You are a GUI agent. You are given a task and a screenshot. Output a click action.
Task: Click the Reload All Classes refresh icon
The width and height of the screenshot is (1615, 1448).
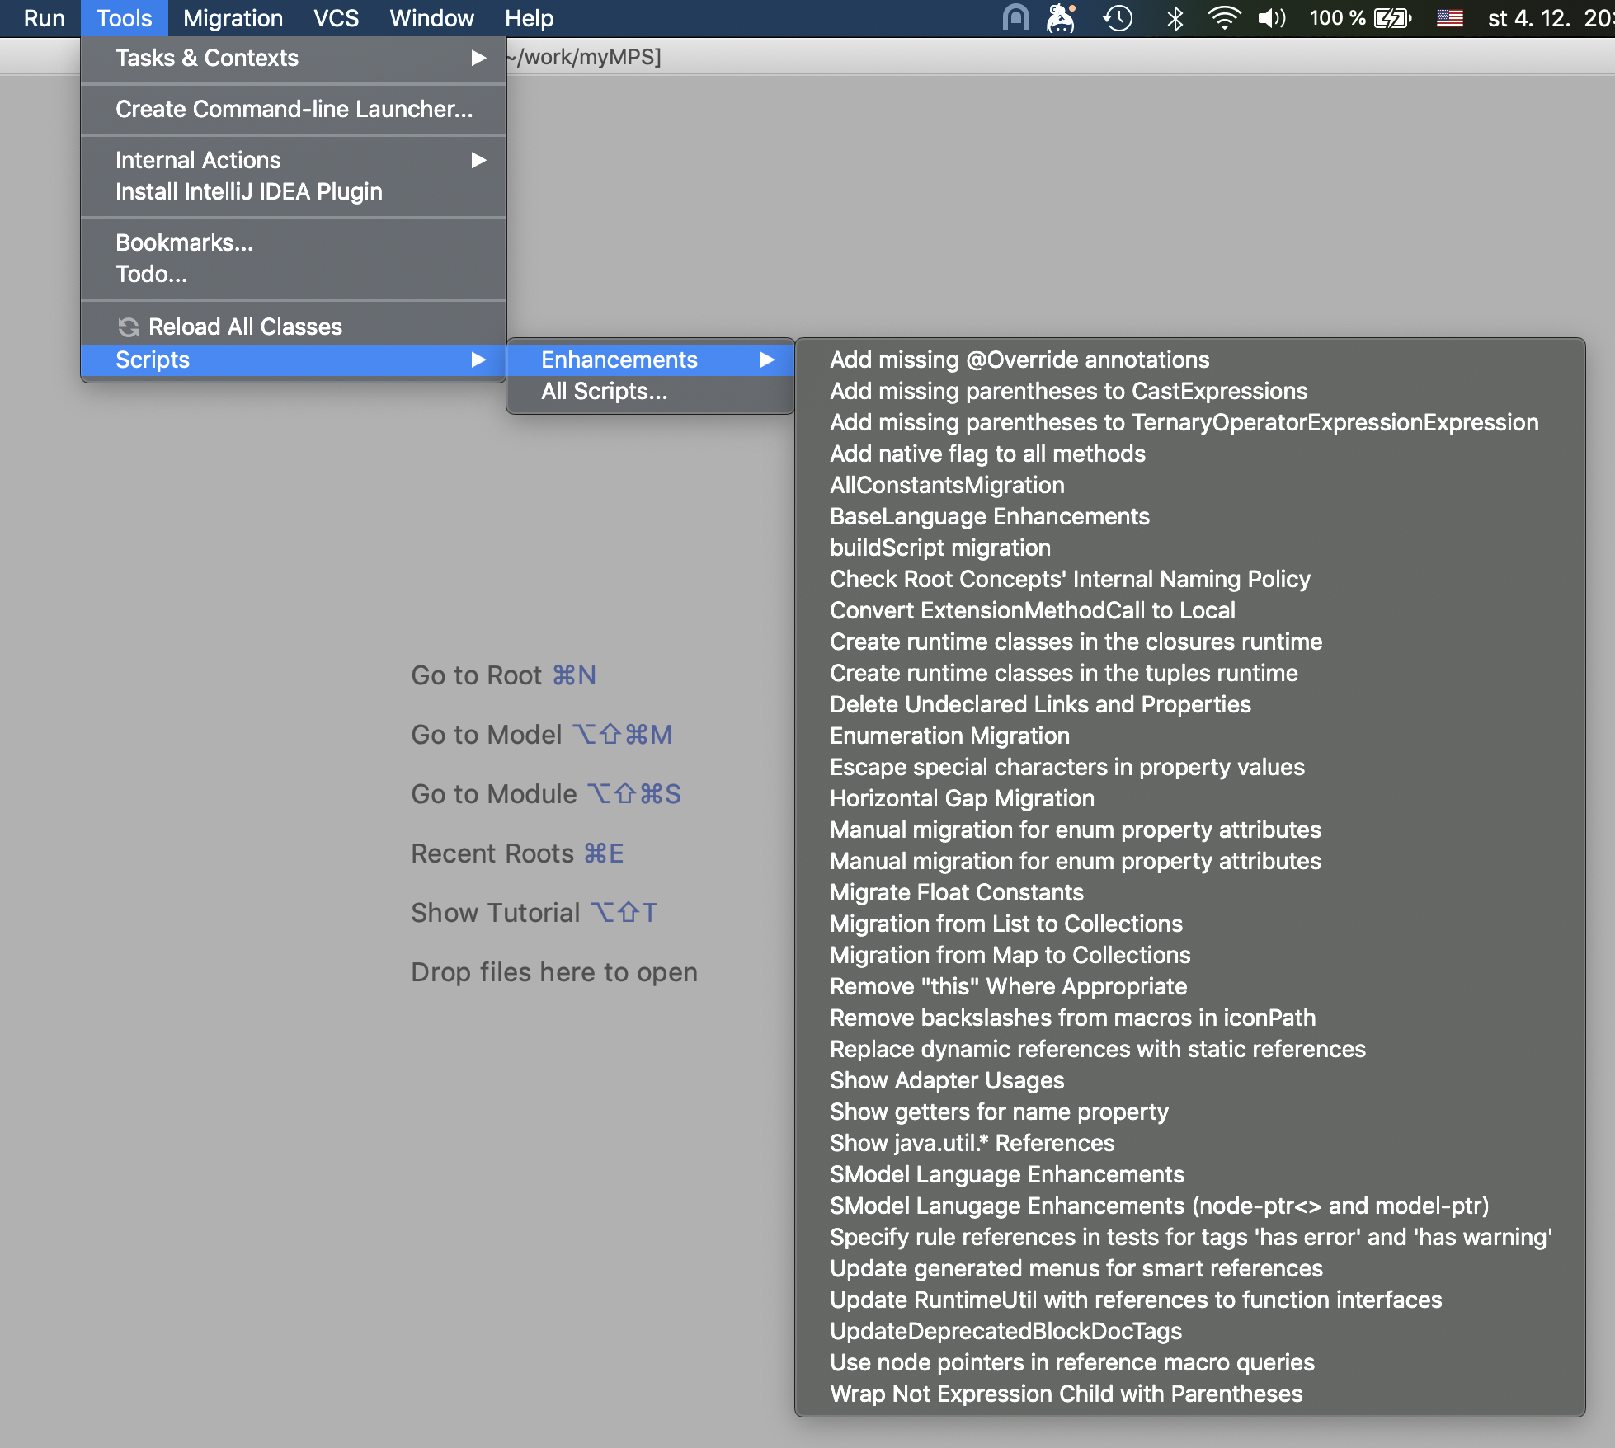click(128, 326)
